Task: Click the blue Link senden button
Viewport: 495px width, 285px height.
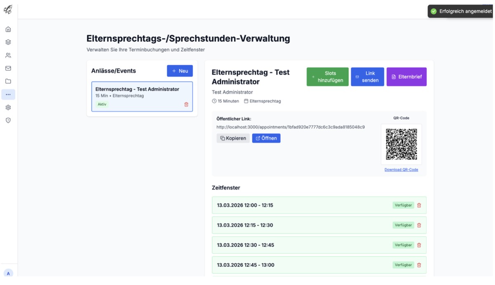Action: [x=367, y=77]
